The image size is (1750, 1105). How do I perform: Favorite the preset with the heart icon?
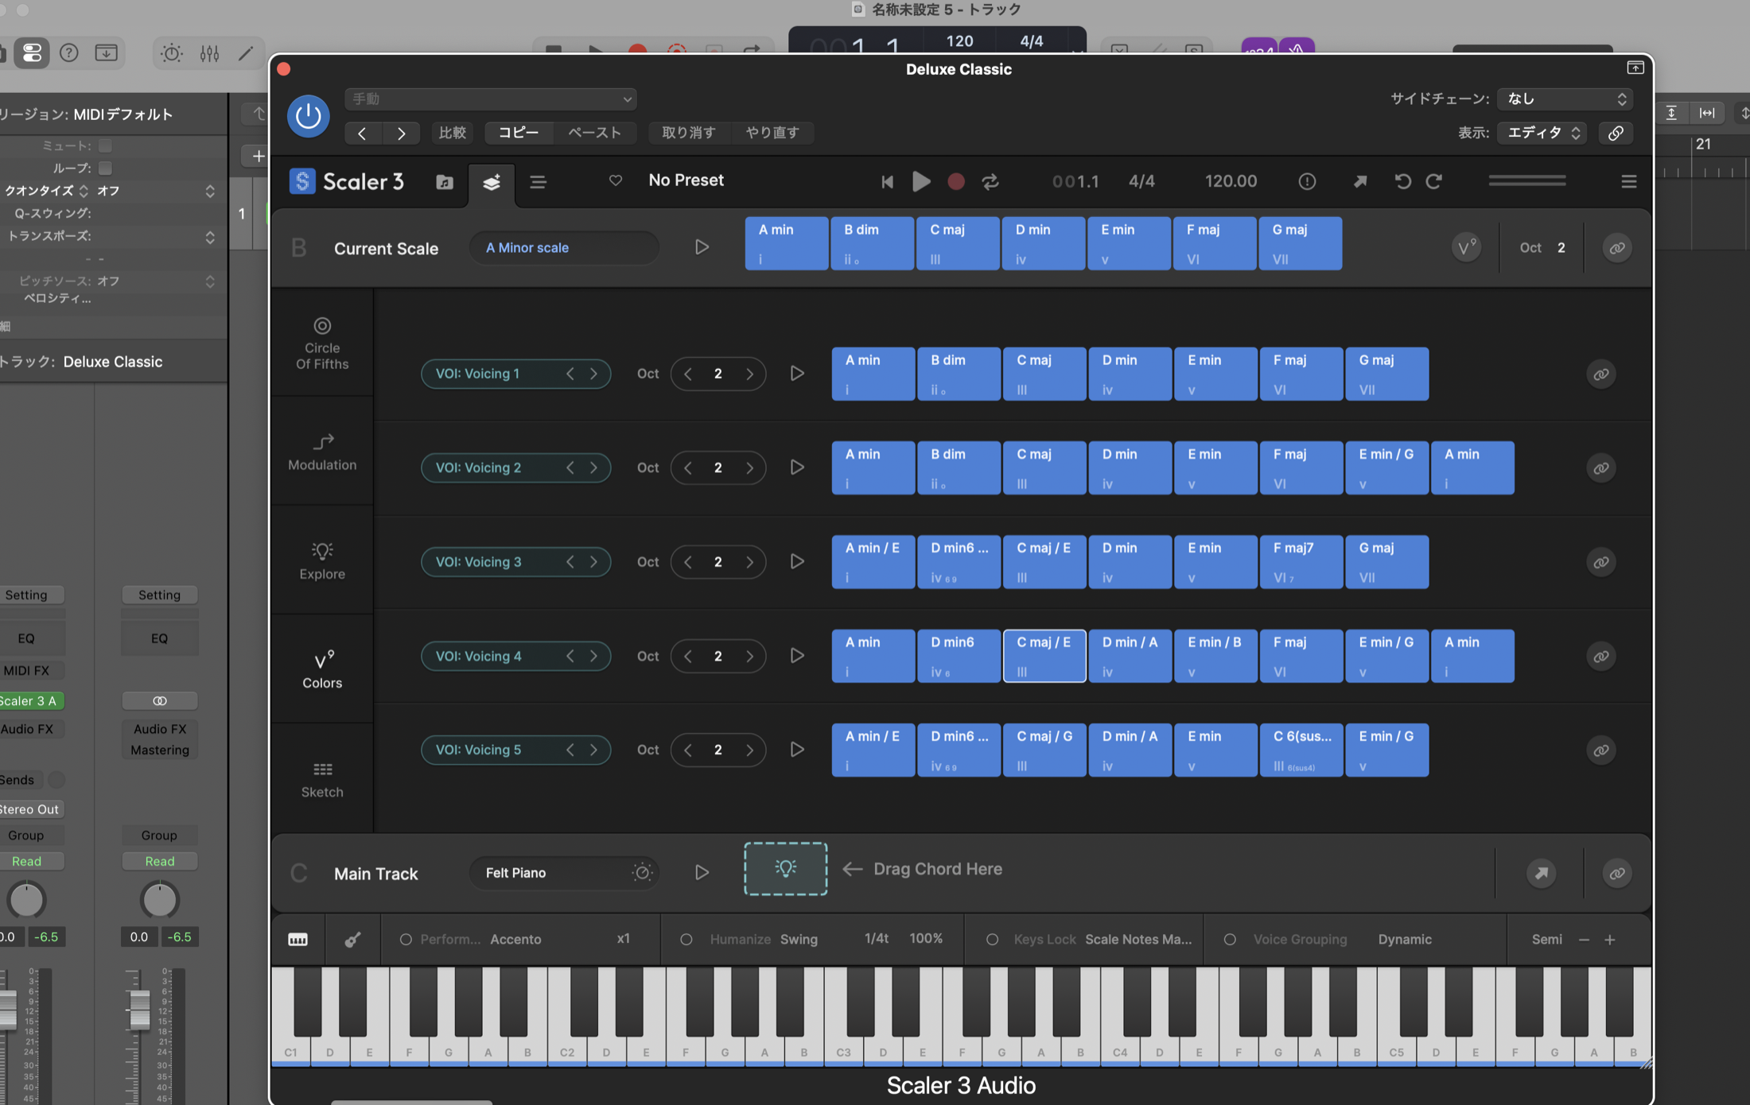[615, 180]
